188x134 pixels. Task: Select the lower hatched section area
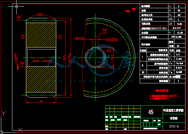point(41,79)
